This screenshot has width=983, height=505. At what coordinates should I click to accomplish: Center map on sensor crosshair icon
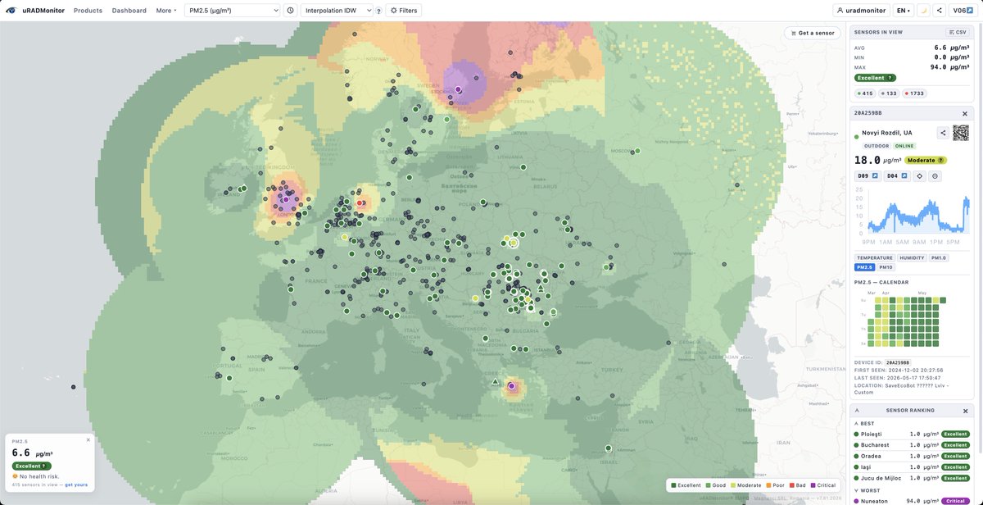coord(920,175)
